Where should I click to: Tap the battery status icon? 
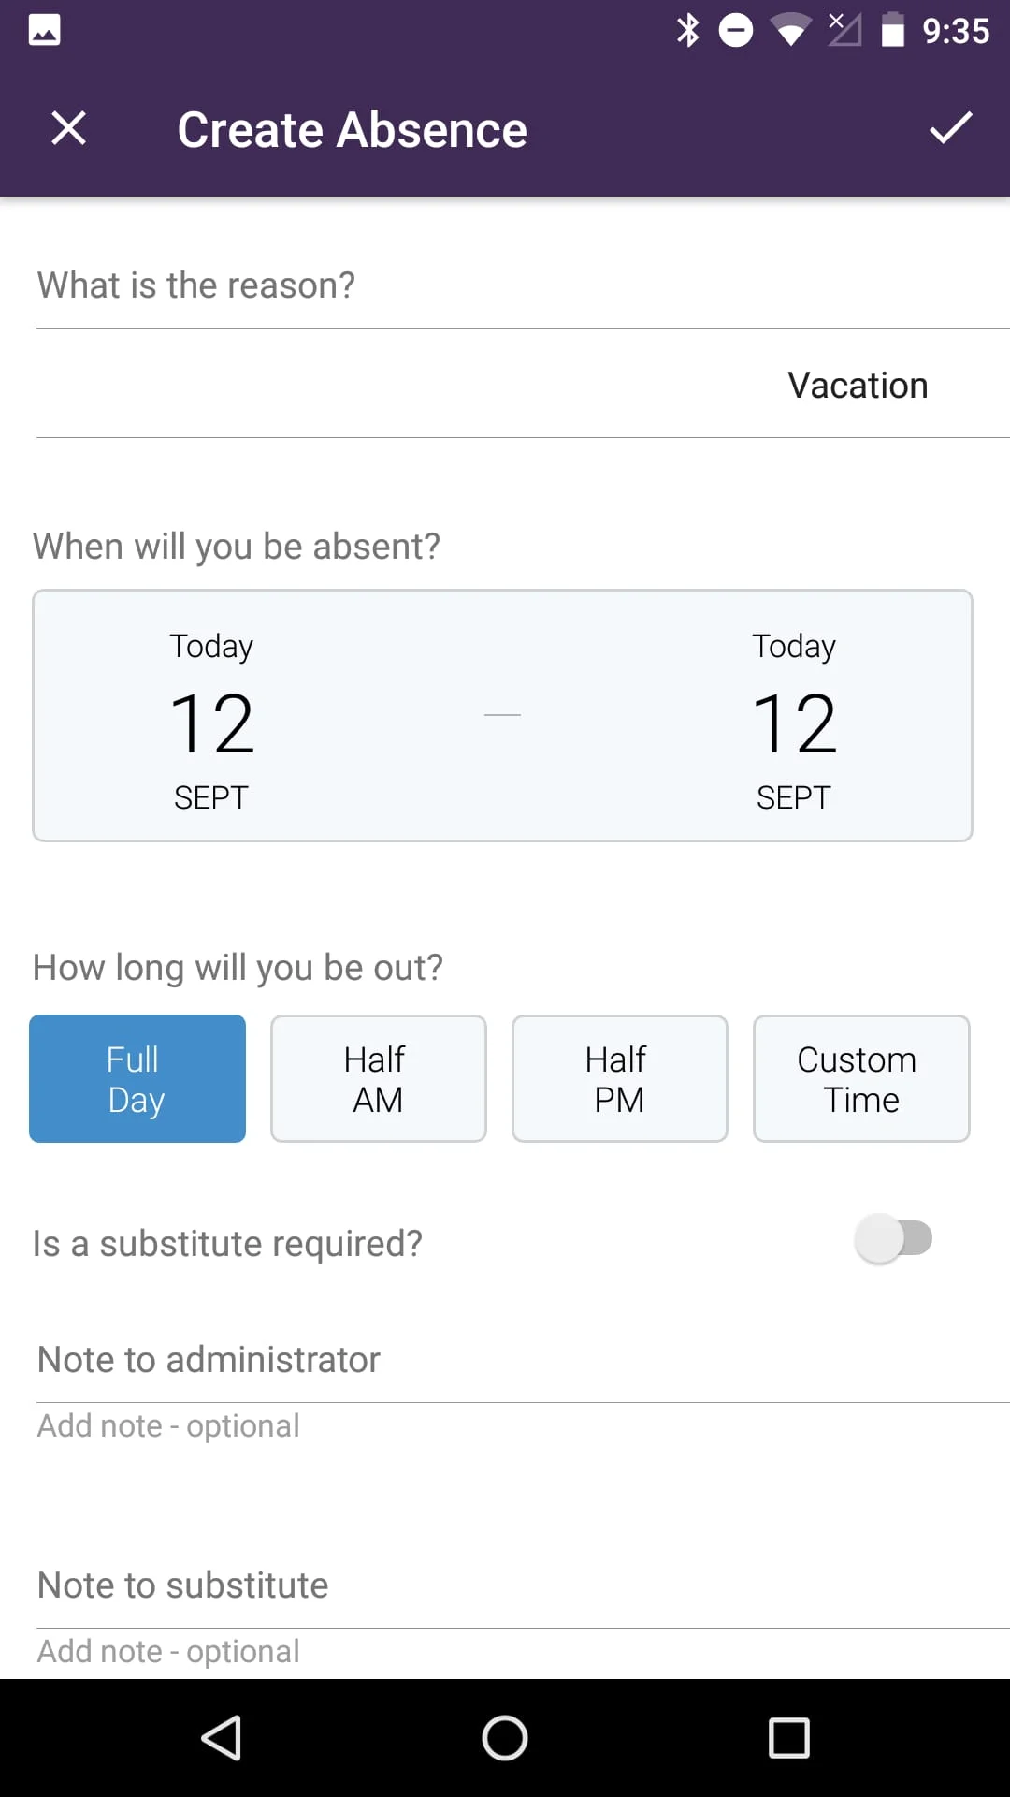point(893,31)
